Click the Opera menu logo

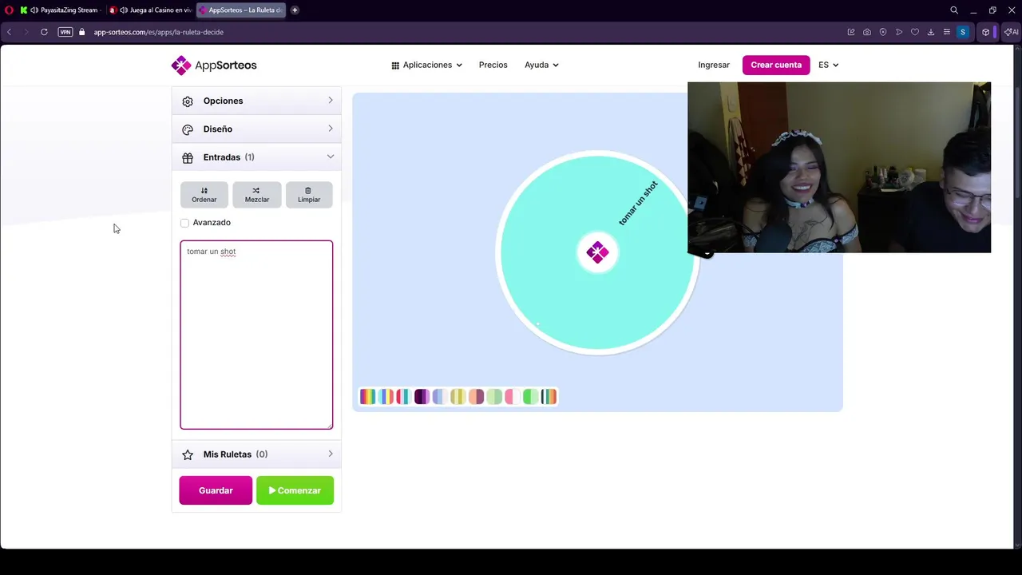coord(9,10)
